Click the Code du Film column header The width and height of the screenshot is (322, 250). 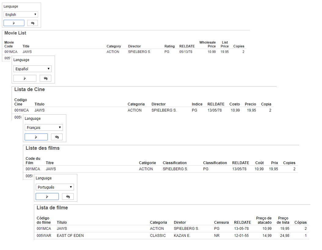[x=33, y=161]
